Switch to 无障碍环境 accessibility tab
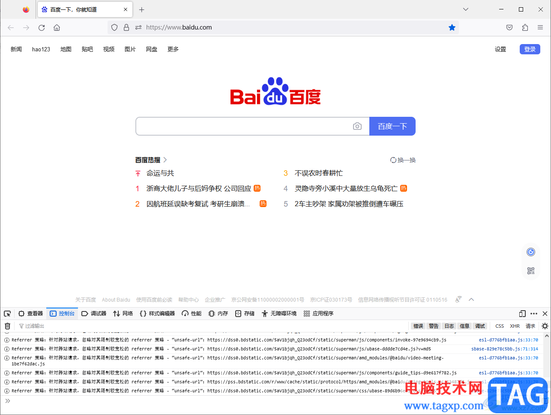This screenshot has width=551, height=415. [x=279, y=314]
